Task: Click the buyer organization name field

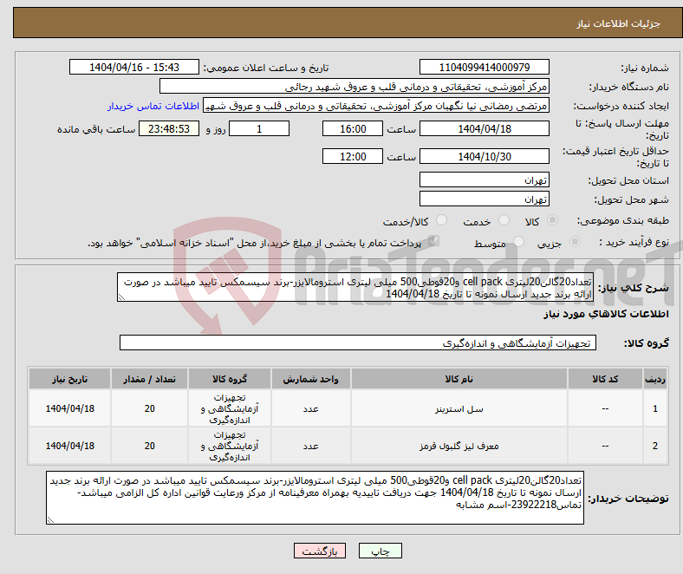Action: (355, 87)
